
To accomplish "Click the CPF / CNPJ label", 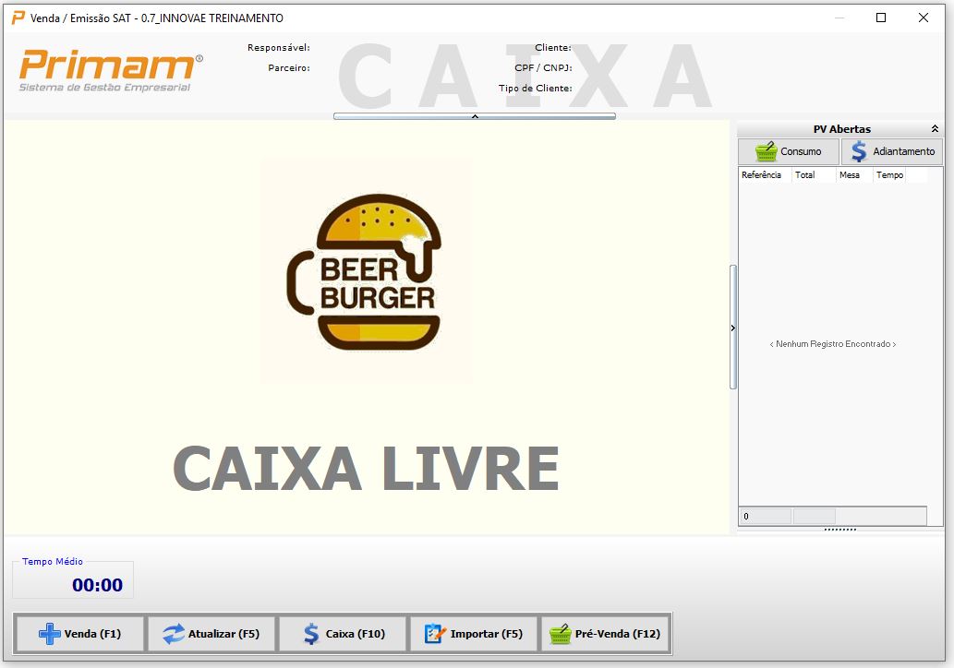I will (543, 67).
